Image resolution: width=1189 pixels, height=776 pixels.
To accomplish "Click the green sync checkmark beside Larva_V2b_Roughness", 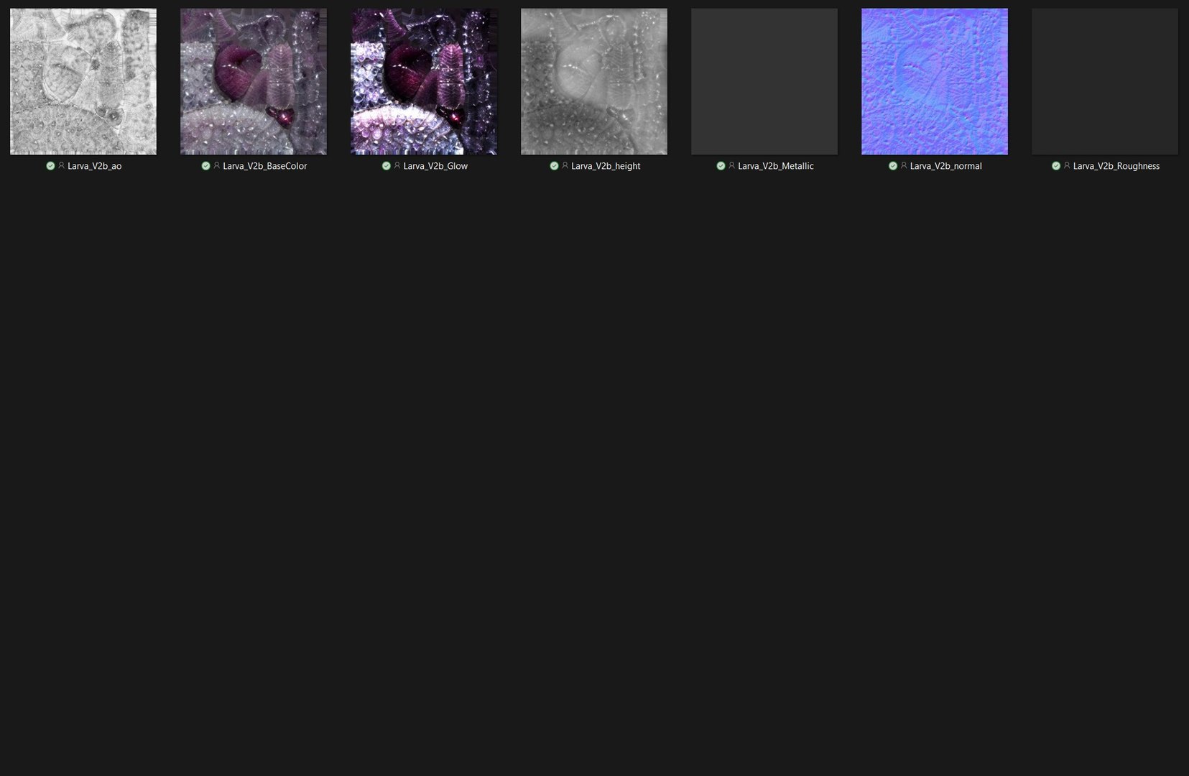I will coord(1056,166).
